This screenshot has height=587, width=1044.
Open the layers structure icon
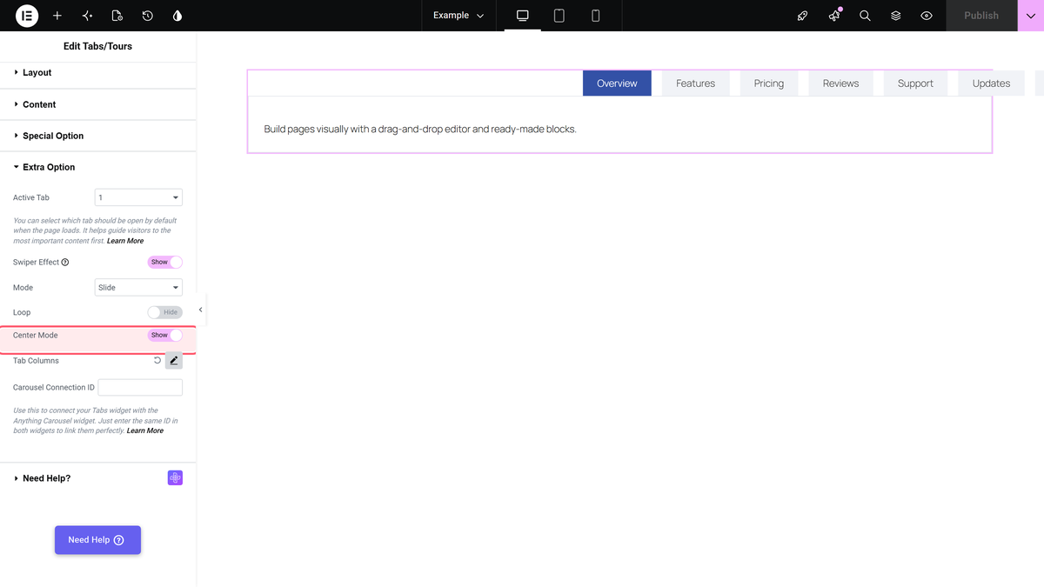(x=896, y=16)
